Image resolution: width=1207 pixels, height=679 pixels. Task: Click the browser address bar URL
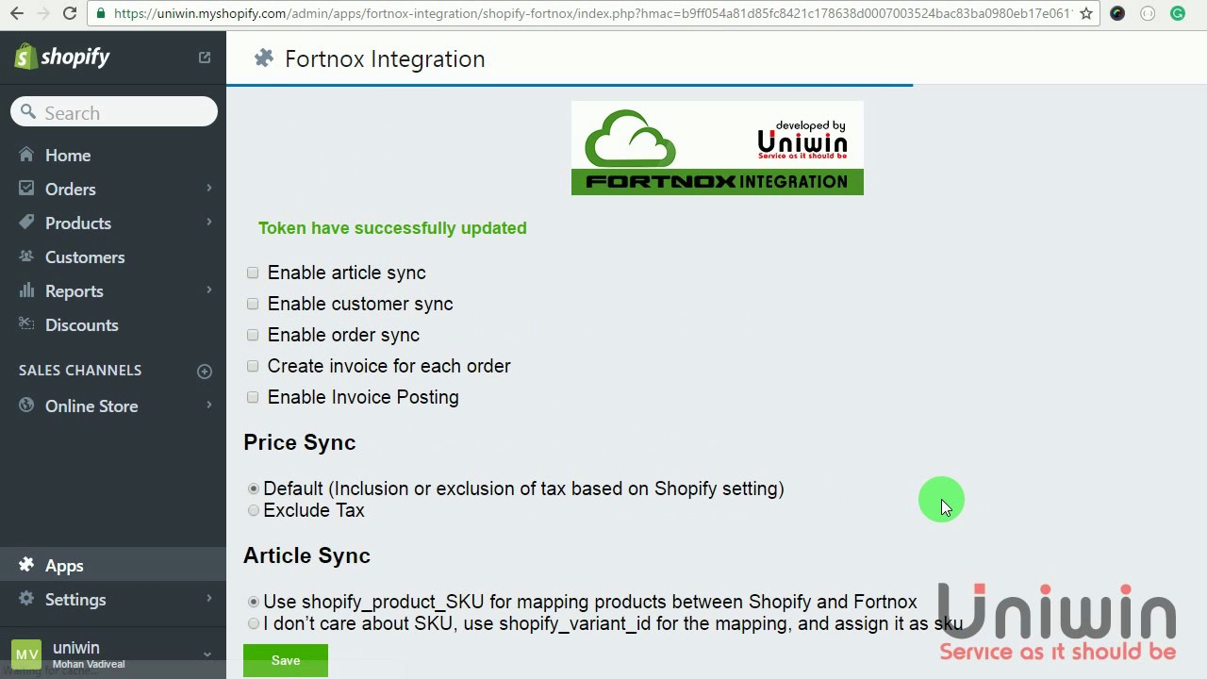592,13
